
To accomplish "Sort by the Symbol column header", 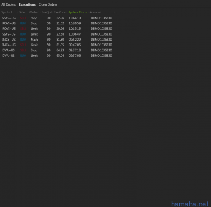I will (x=7, y=12).
